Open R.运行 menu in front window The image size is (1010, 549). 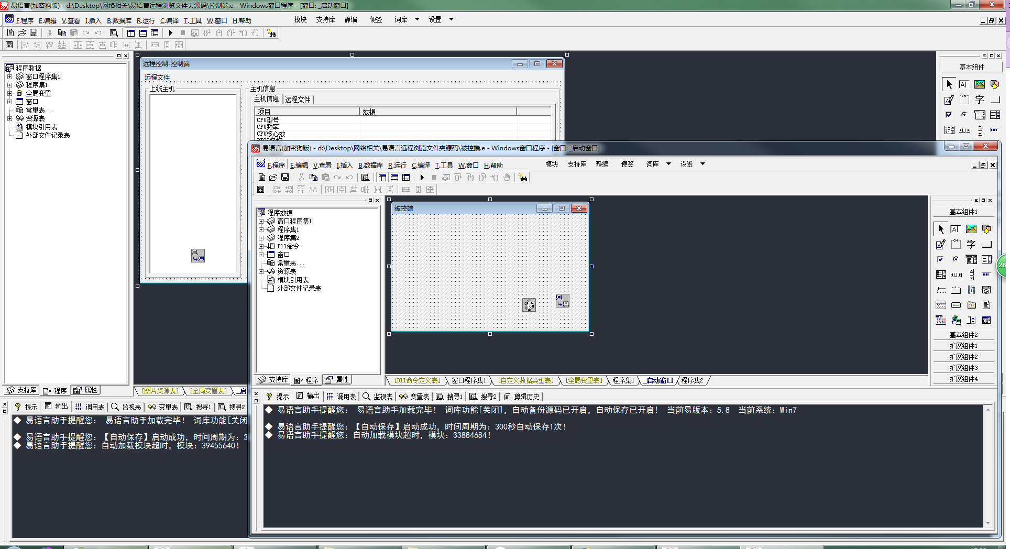pyautogui.click(x=397, y=165)
